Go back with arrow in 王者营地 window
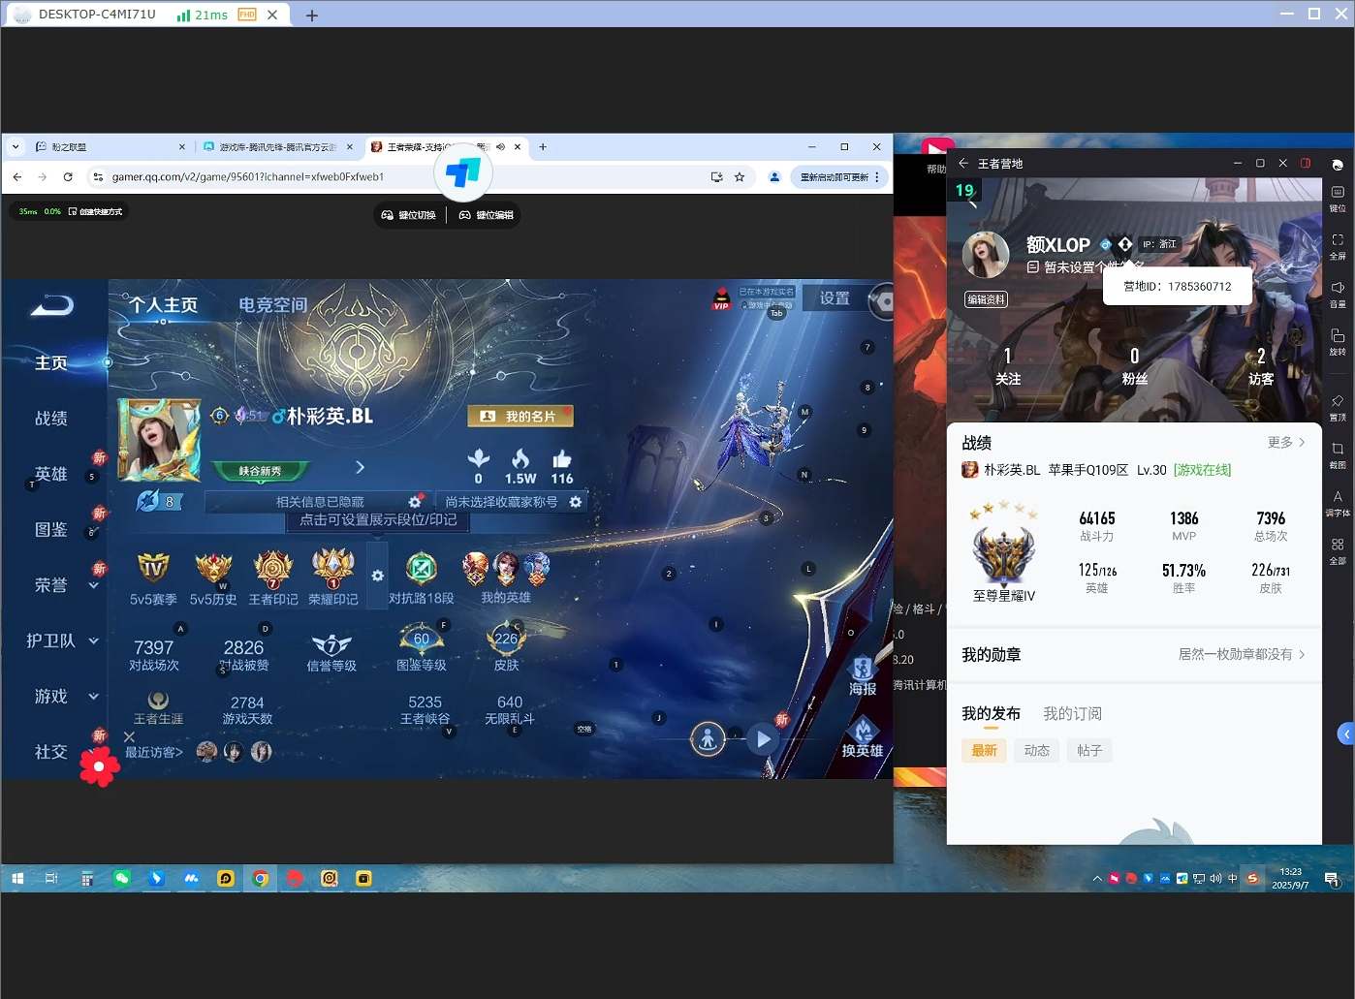 coord(963,163)
